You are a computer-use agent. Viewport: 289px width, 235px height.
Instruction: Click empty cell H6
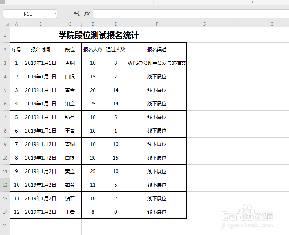coord(238,104)
